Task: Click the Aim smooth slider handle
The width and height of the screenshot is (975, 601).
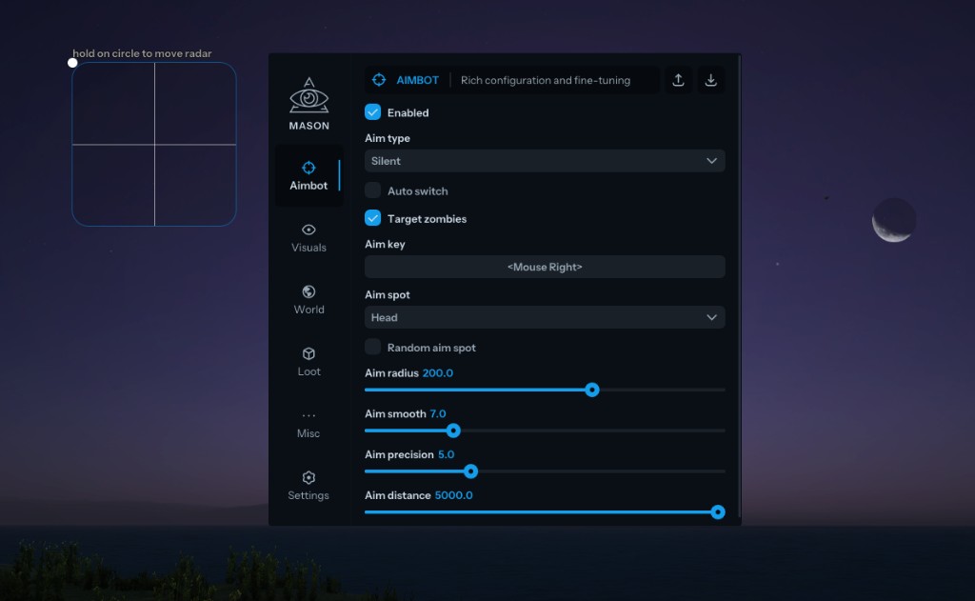Action: (x=453, y=431)
